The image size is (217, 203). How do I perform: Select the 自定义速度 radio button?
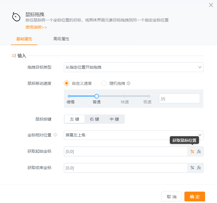[67, 83]
